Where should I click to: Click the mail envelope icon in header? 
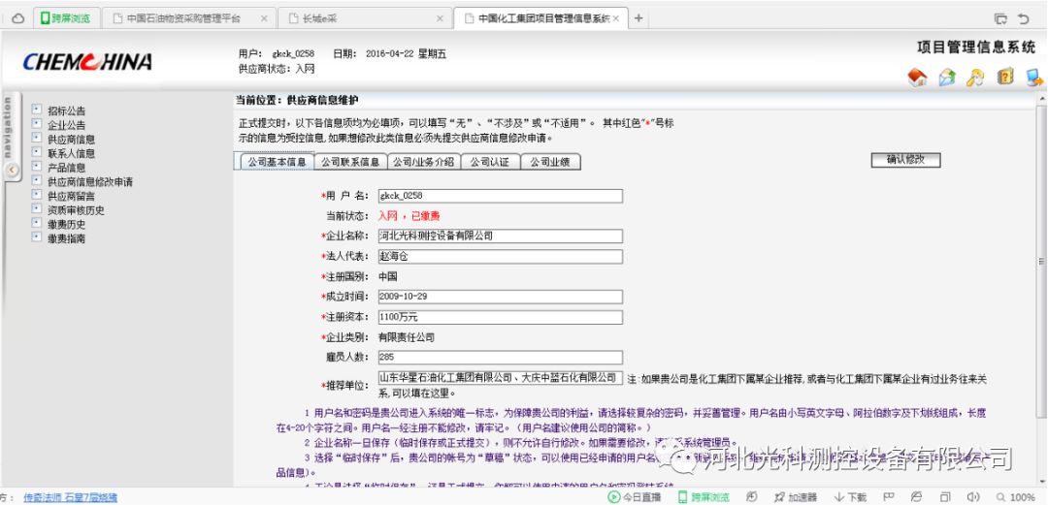[x=946, y=78]
